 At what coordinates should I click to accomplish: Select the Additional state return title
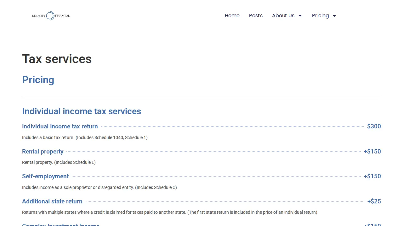coord(52,202)
